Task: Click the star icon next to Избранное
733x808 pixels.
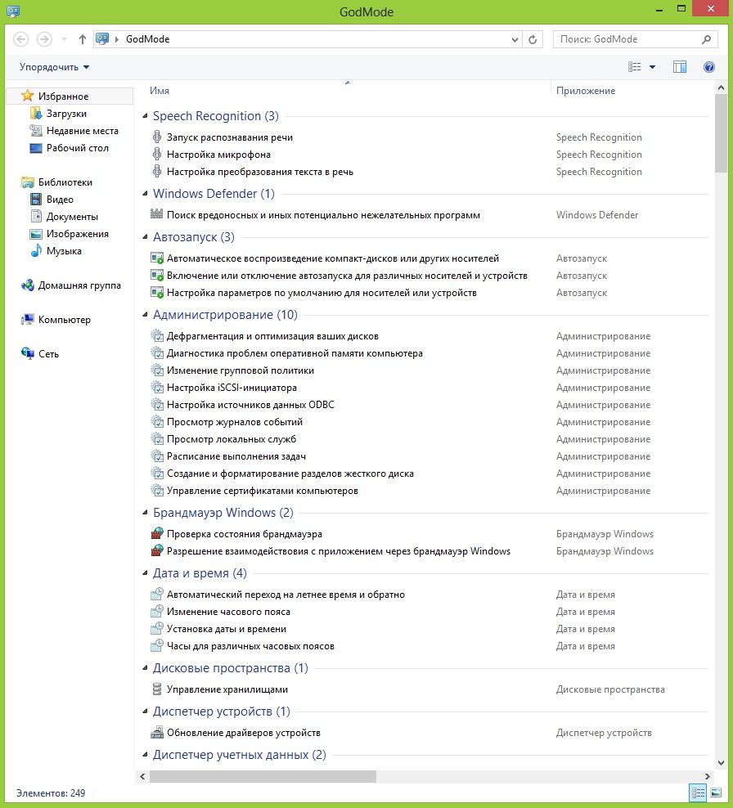Action: pyautogui.click(x=27, y=96)
